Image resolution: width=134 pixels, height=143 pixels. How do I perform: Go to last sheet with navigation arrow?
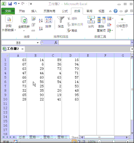click(x=14, y=137)
